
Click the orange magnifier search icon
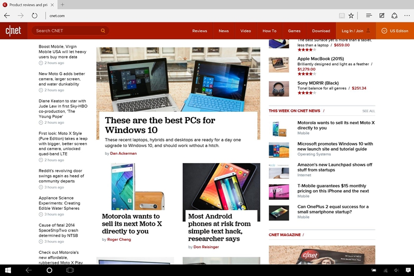click(103, 31)
